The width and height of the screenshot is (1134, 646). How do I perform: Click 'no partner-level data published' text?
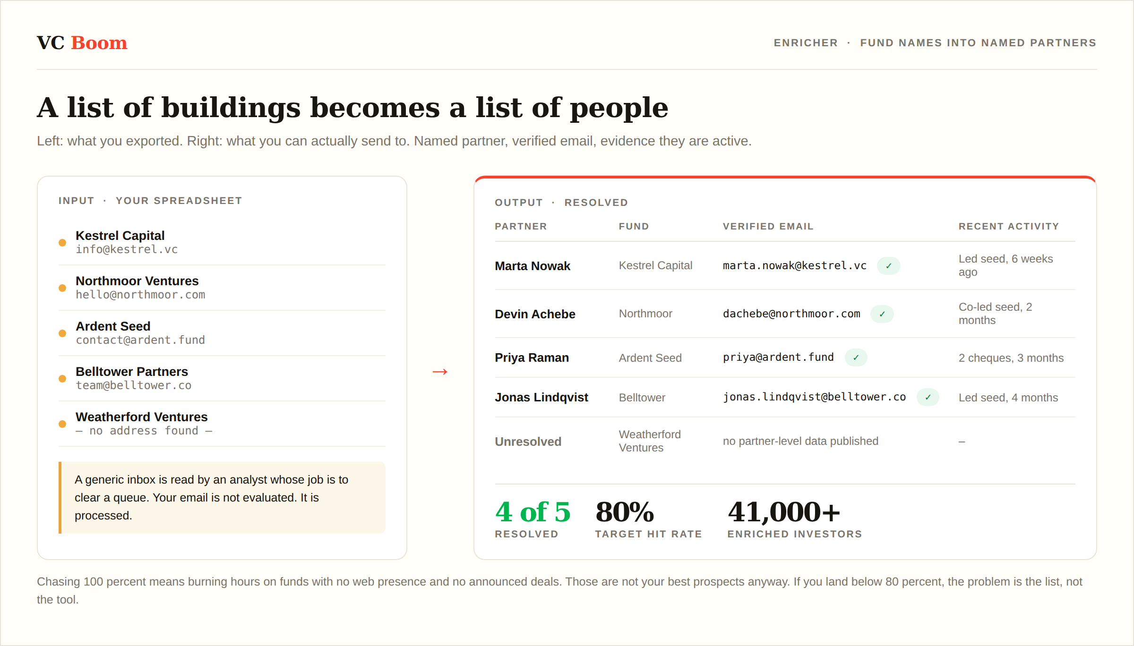click(x=800, y=441)
